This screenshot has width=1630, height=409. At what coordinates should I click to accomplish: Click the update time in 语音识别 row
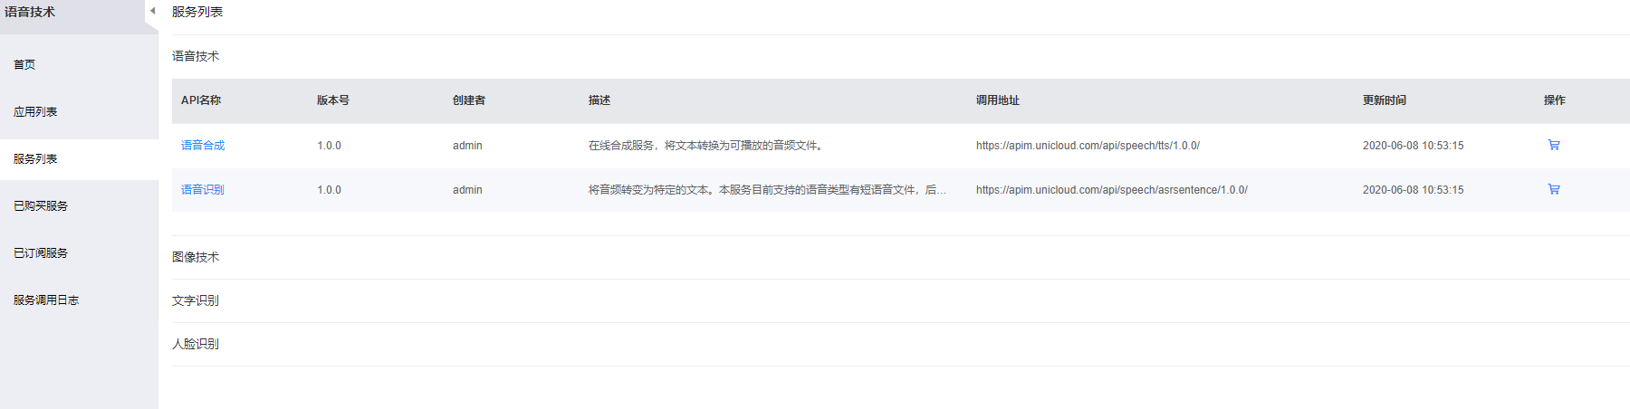tap(1413, 190)
